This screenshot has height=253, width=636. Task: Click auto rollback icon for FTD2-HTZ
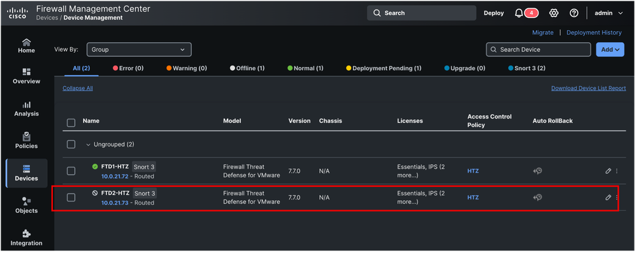(537, 198)
